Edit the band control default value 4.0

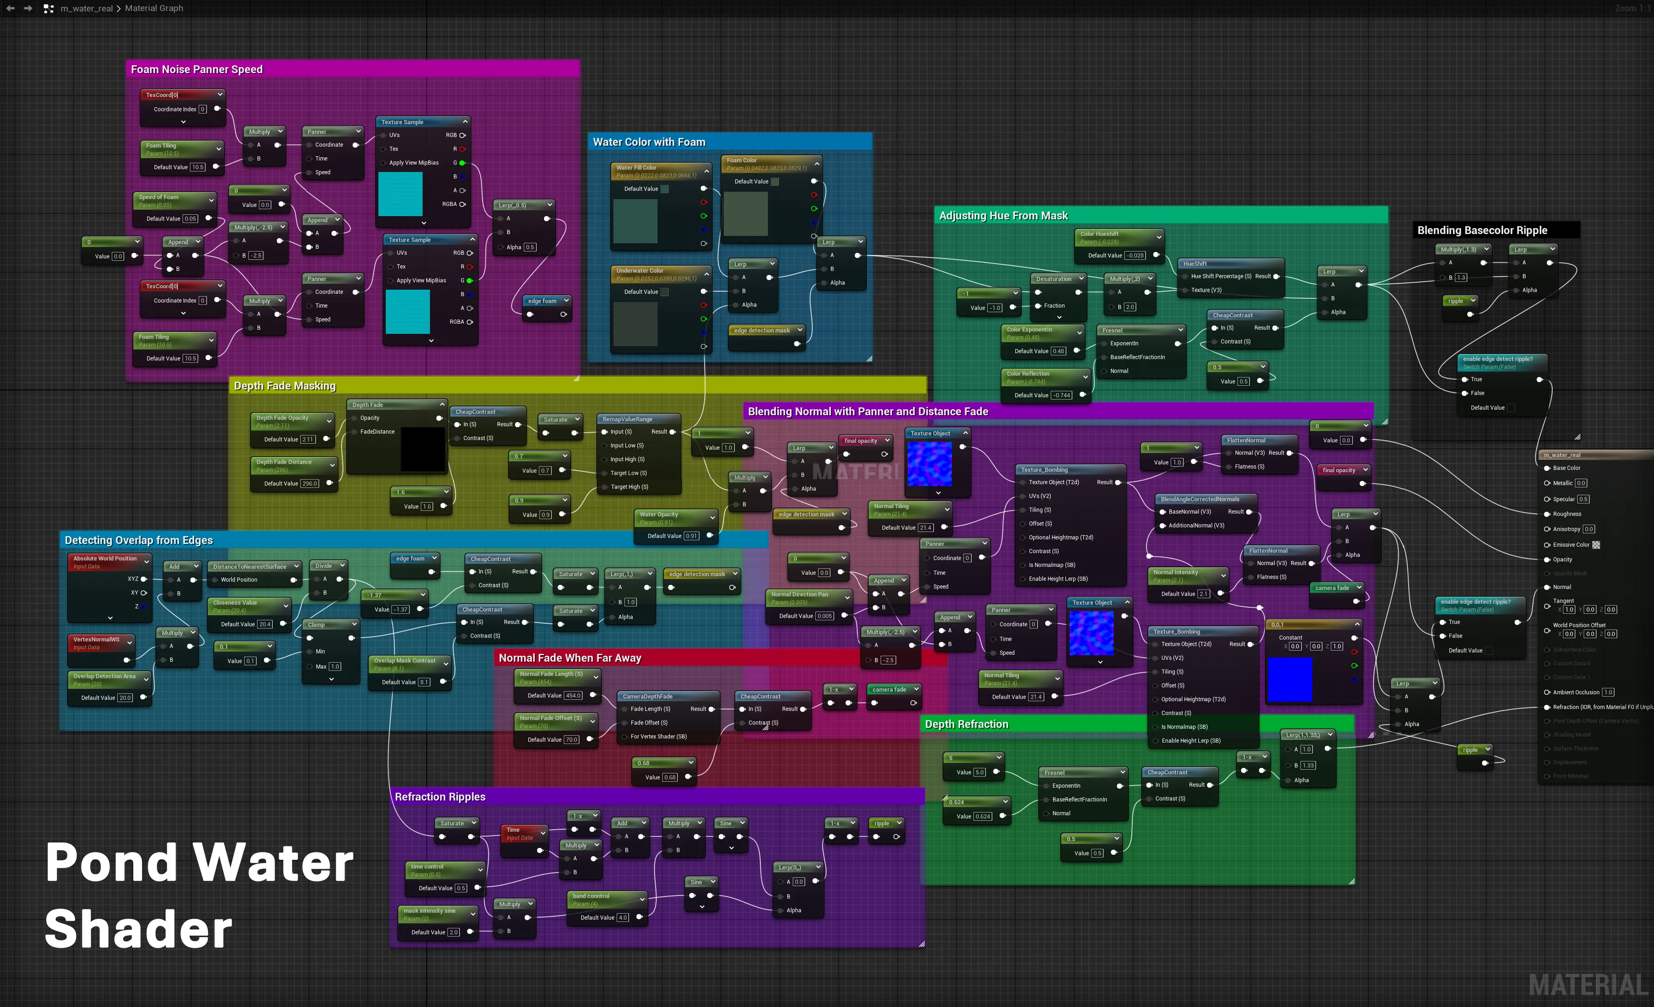point(623,917)
